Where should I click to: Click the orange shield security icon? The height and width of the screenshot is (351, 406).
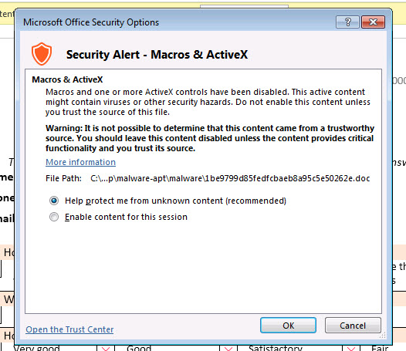42,54
